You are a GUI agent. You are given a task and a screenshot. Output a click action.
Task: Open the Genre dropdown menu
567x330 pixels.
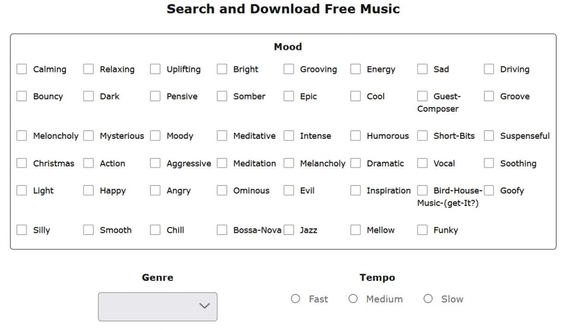[x=158, y=306]
